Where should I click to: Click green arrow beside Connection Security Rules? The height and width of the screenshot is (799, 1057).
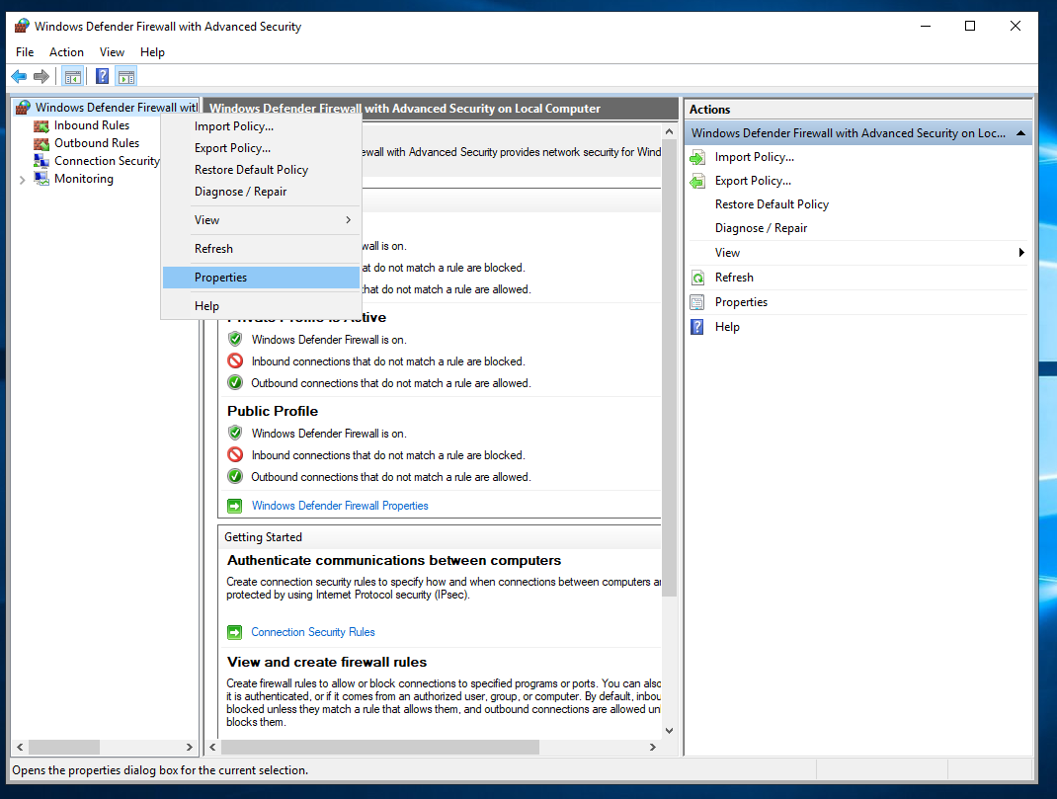click(x=234, y=633)
